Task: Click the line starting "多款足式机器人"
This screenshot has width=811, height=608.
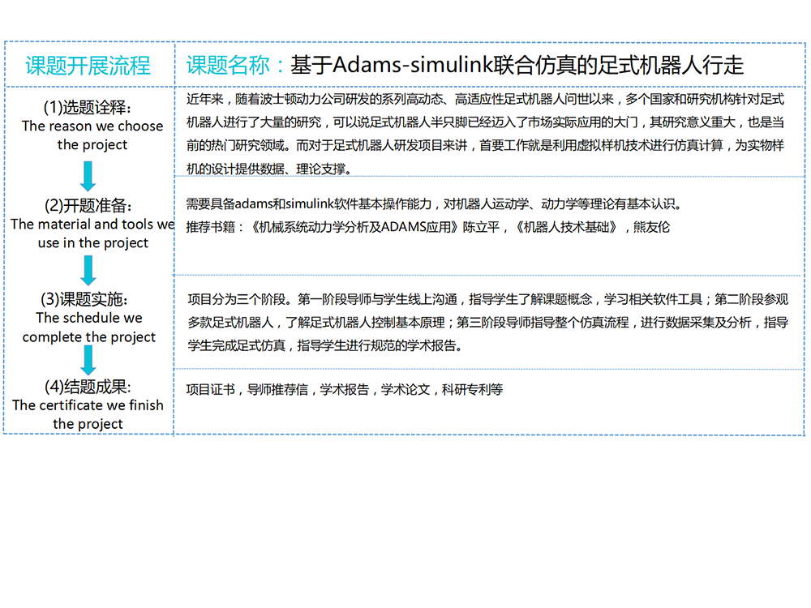Action: [487, 322]
